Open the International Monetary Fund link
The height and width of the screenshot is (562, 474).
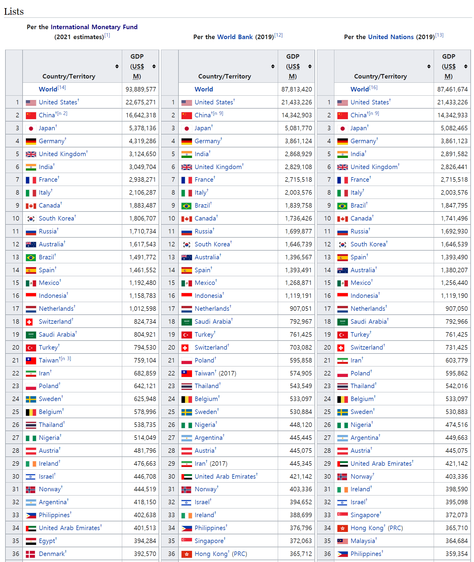pos(94,27)
